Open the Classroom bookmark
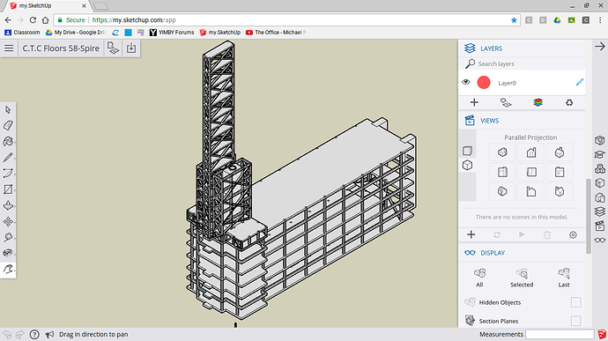This screenshot has width=608, height=341. 22,33
